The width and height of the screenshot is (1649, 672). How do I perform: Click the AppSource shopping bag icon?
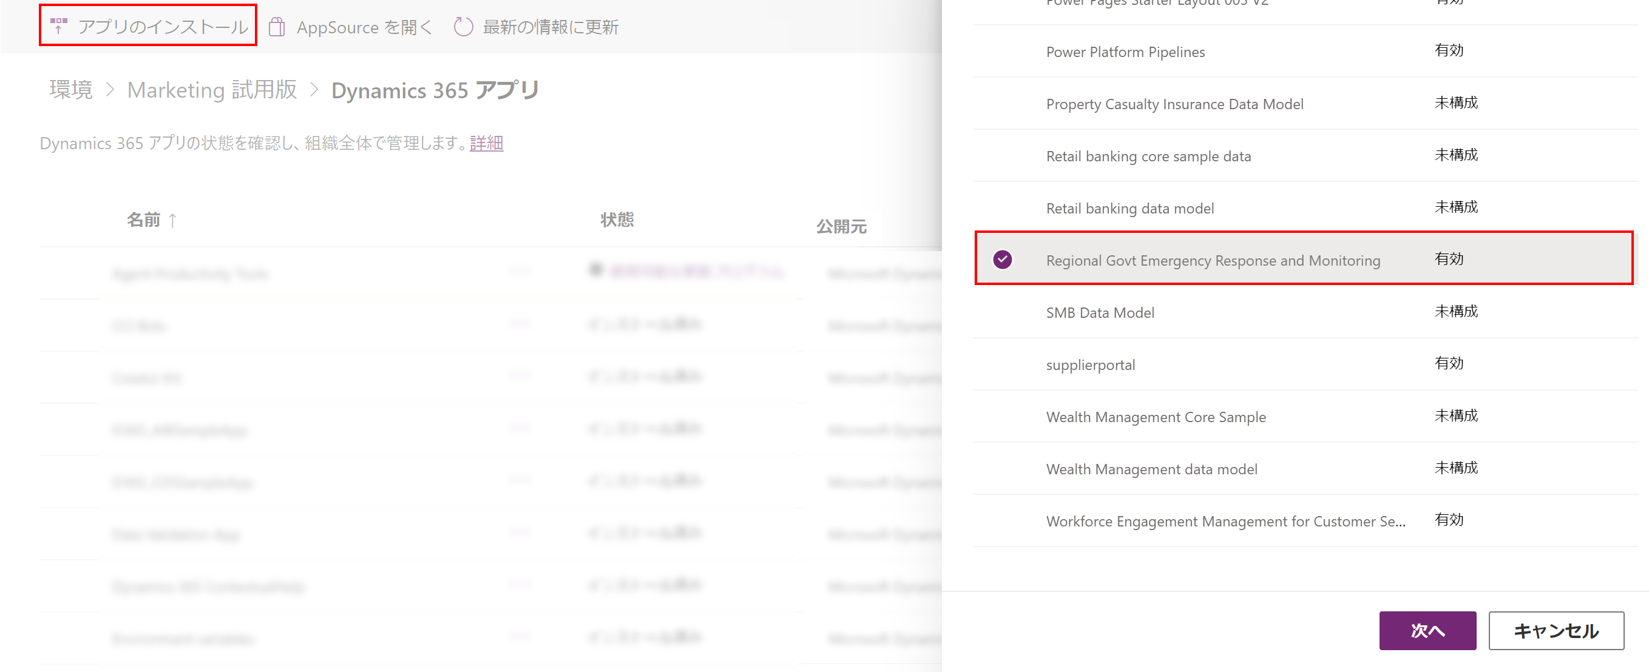click(x=277, y=27)
